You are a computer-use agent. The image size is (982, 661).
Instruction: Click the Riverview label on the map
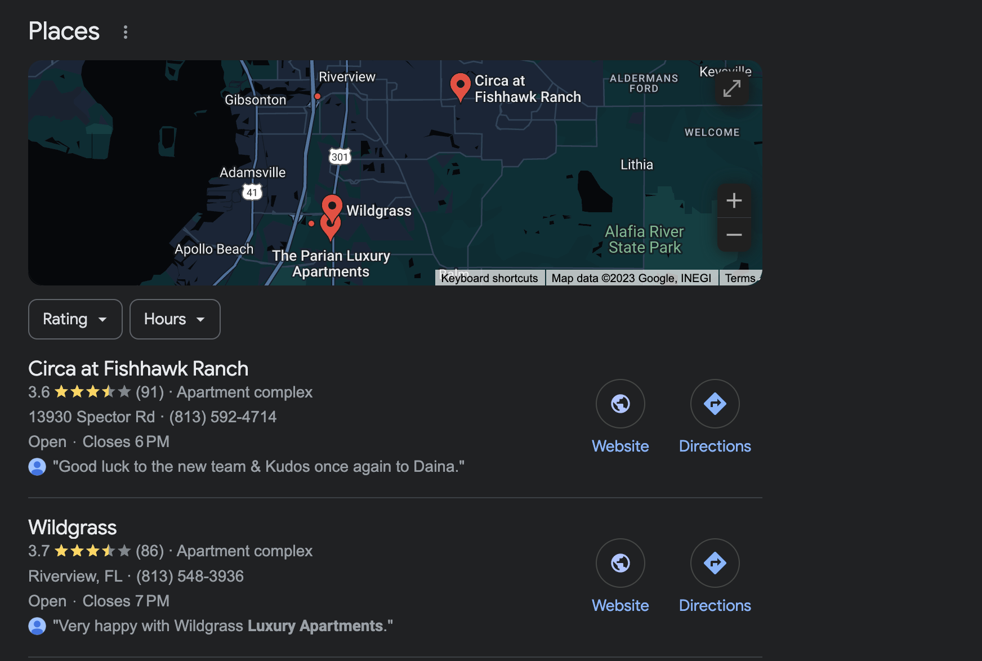(347, 77)
